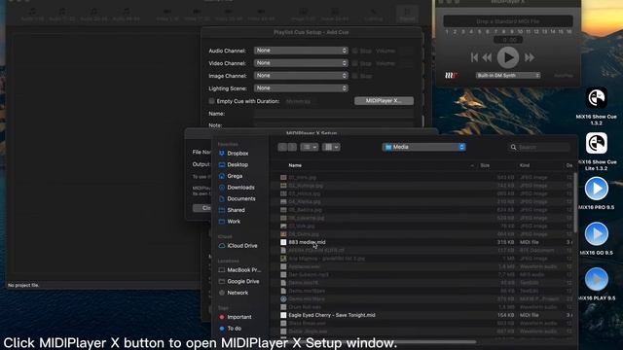Open the Lighting Scene dropdown

coord(301,88)
